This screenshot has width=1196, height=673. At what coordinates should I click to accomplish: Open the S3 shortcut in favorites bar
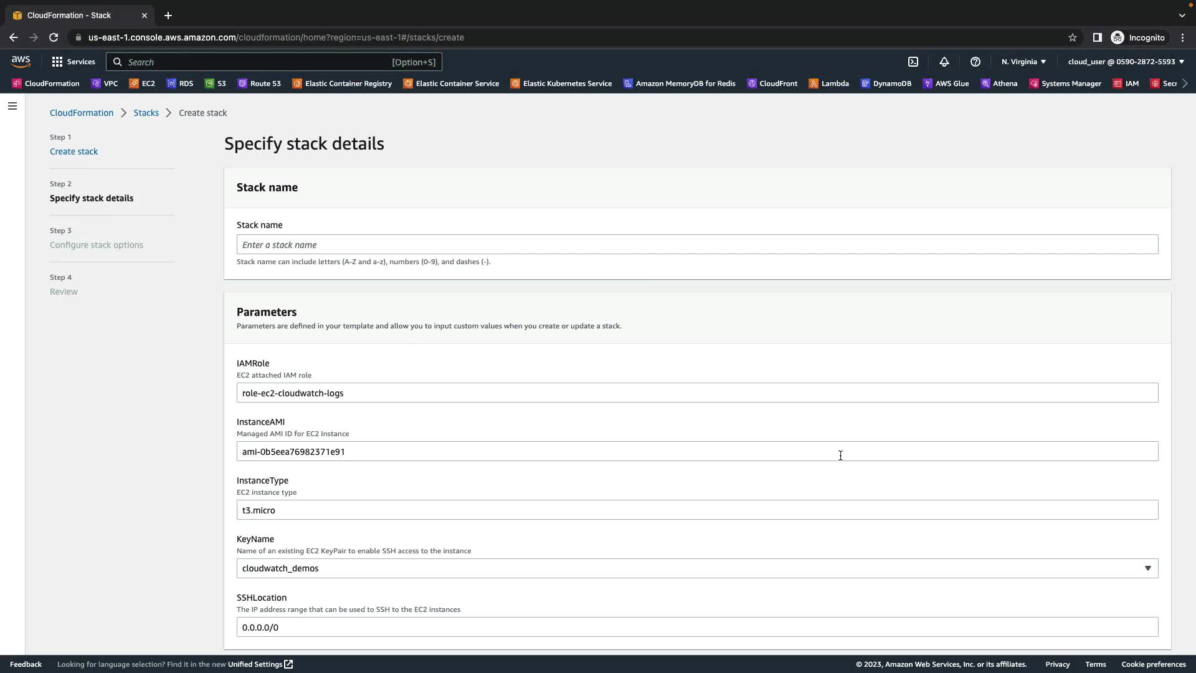(x=216, y=84)
